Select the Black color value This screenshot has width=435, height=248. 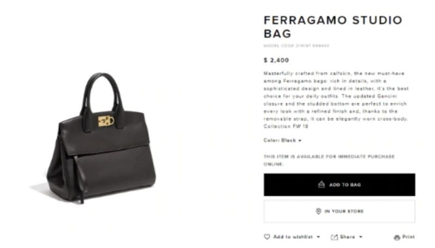[x=289, y=141]
